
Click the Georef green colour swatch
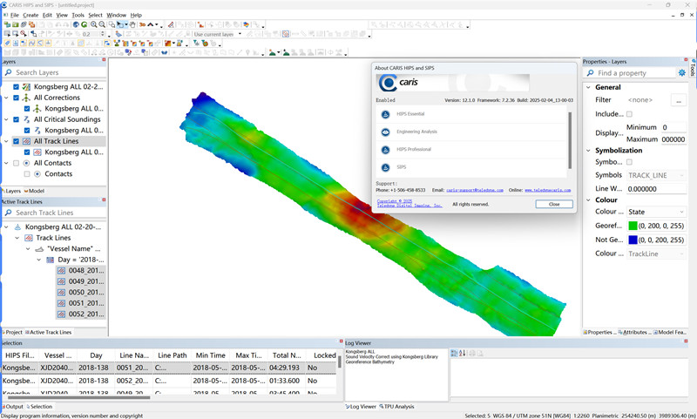(633, 226)
